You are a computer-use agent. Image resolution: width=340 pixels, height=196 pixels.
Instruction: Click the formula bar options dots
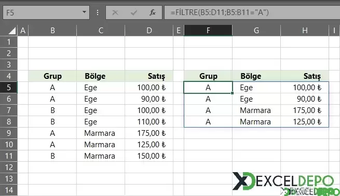tap(98, 12)
